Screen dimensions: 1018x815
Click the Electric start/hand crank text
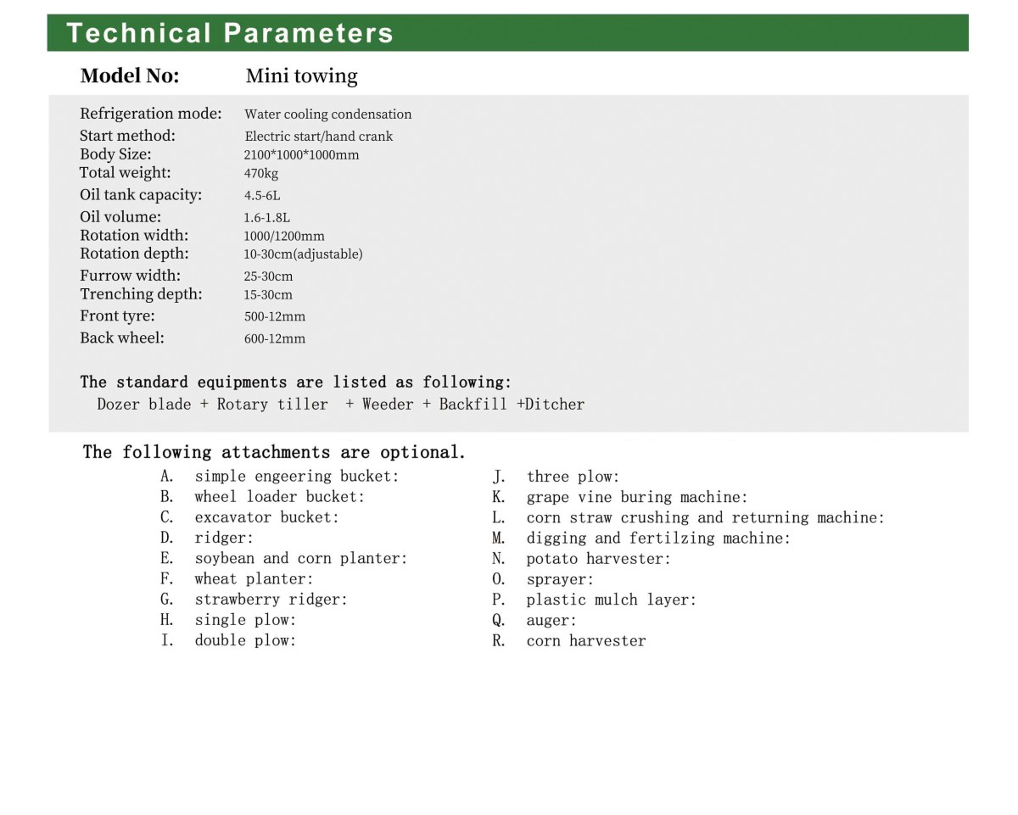pos(318,137)
